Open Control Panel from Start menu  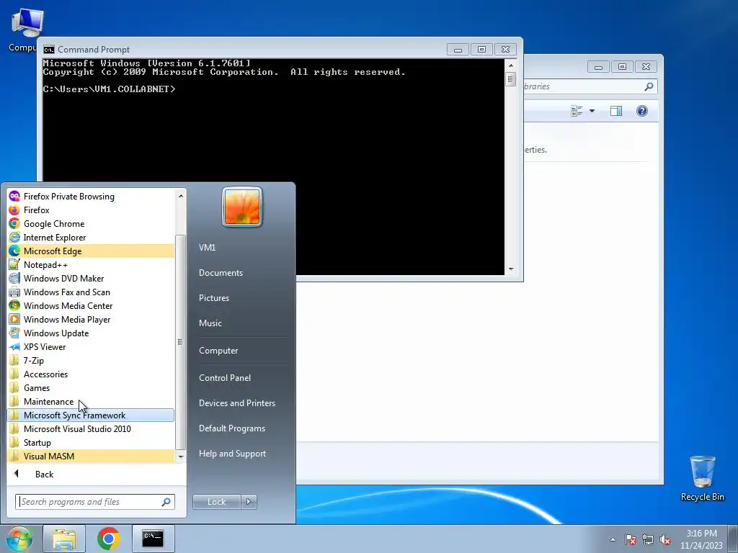pyautogui.click(x=225, y=378)
